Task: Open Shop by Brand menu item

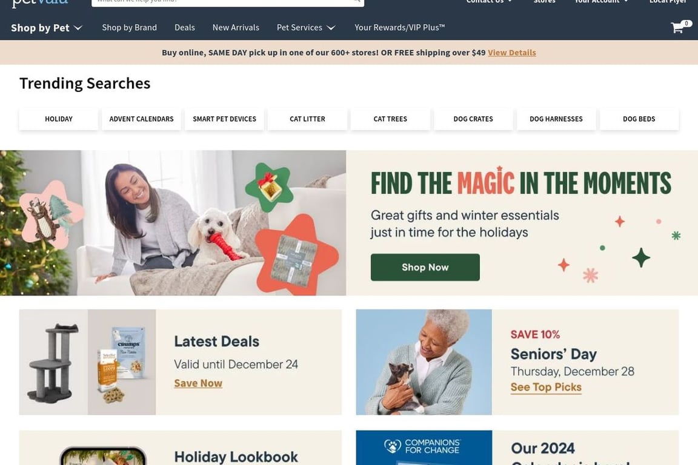Action: click(129, 28)
